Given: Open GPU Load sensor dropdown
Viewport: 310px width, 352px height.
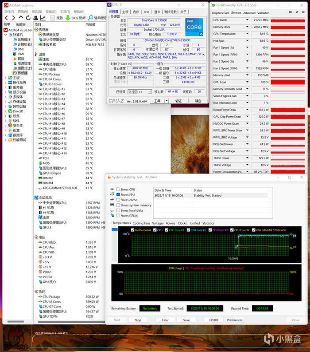Looking at the screenshot, I should click(247, 82).
